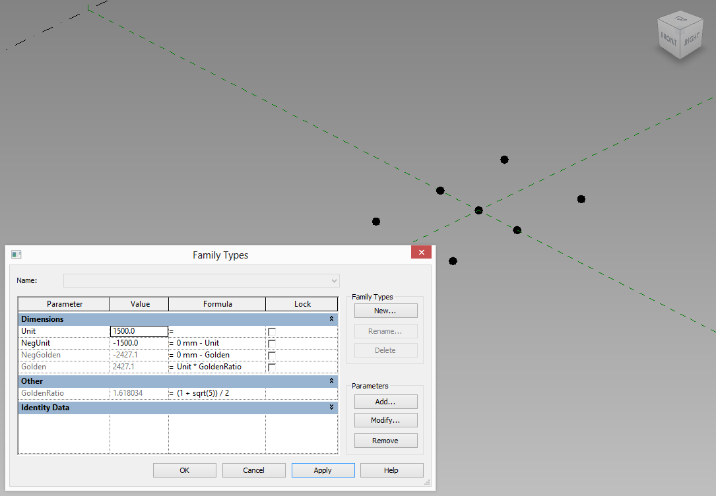
Task: Collapse the Other section
Action: click(331, 381)
